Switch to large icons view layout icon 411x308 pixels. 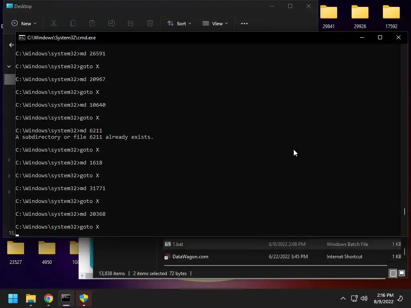(401, 274)
